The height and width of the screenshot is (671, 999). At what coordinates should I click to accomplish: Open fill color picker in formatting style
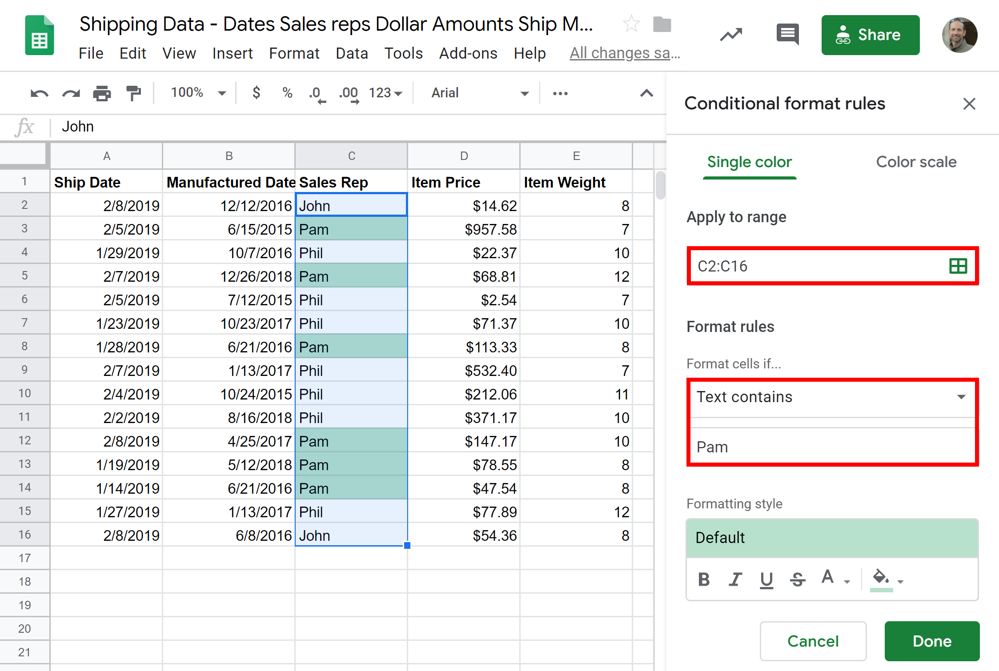887,579
